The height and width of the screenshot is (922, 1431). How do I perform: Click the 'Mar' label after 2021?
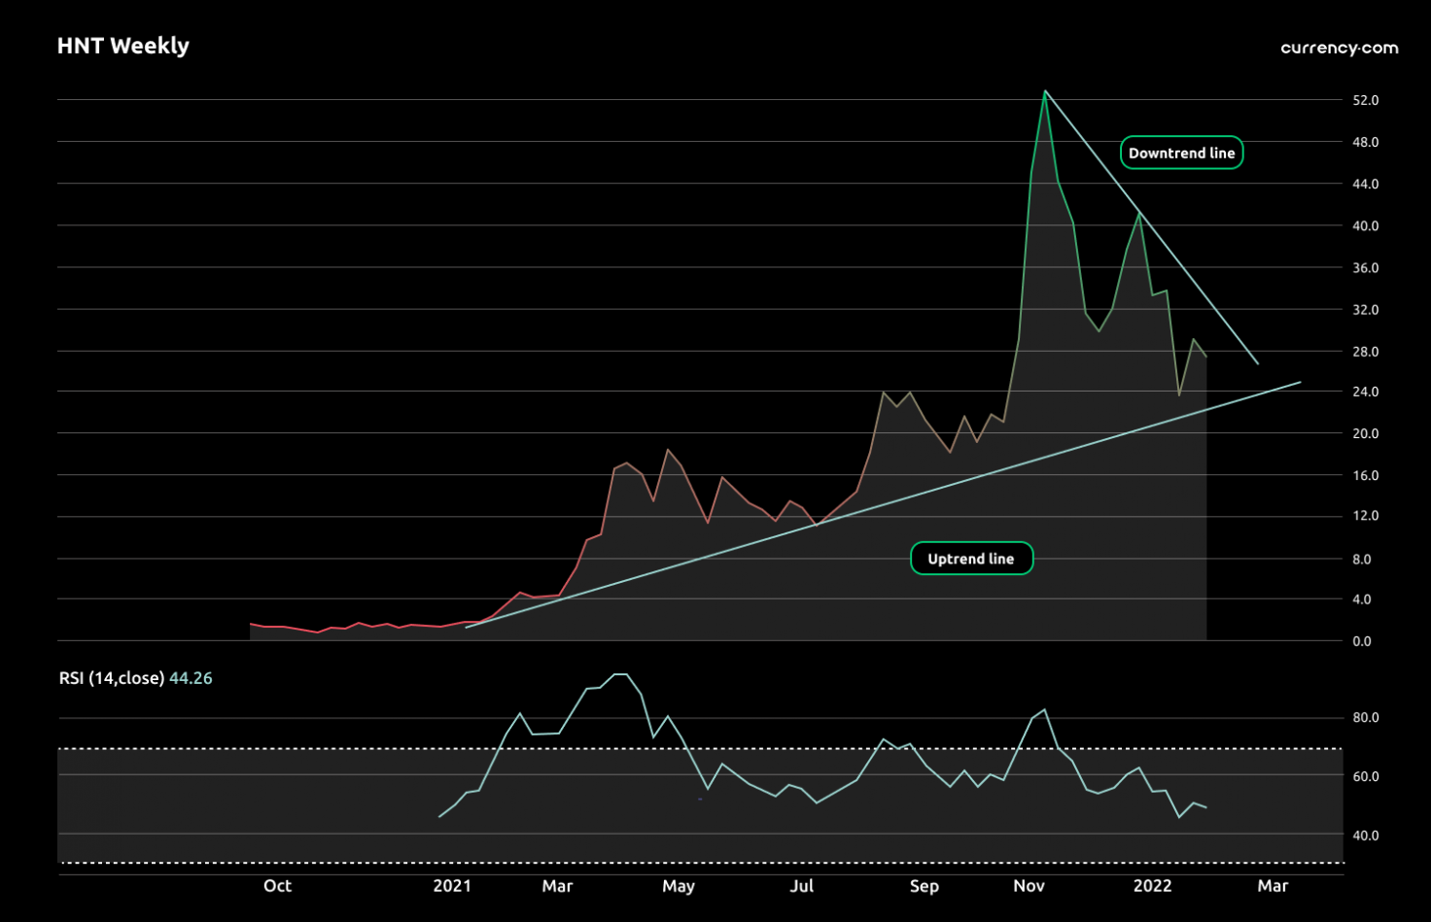coord(557,885)
